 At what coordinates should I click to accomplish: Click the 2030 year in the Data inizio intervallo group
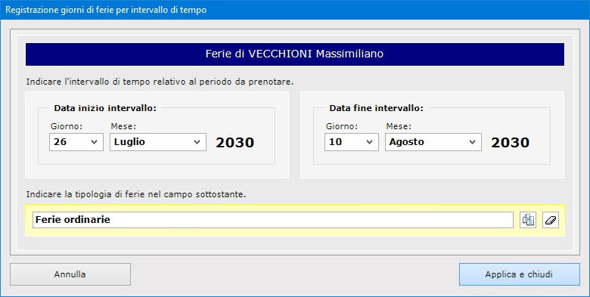(234, 143)
